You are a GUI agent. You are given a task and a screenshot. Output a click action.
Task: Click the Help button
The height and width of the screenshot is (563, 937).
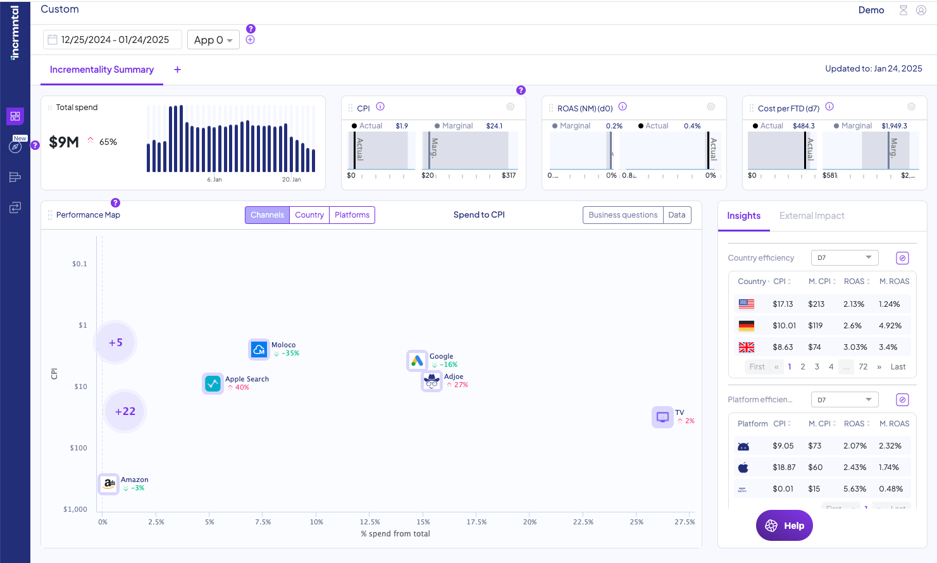[784, 525]
